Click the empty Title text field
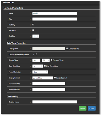Viewport: 102px width, 116px height. click(x=55, y=19)
